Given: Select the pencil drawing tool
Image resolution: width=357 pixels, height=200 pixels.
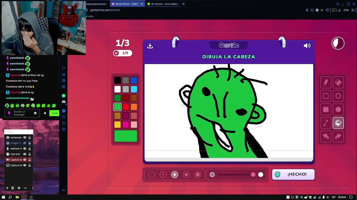Looking at the screenshot, I should [325, 82].
